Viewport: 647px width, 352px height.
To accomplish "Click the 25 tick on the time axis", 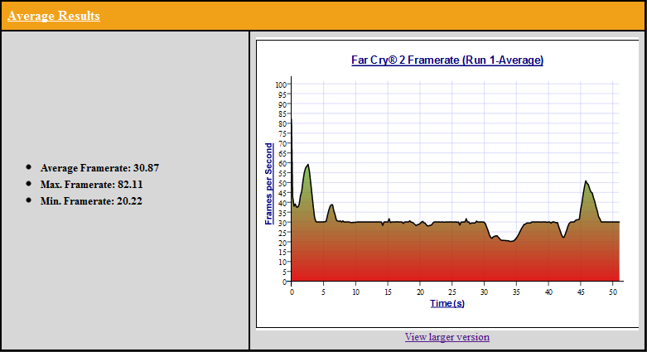I will pos(451,292).
